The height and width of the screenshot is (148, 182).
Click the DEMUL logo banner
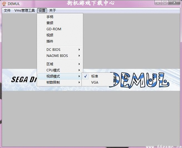point(139,80)
